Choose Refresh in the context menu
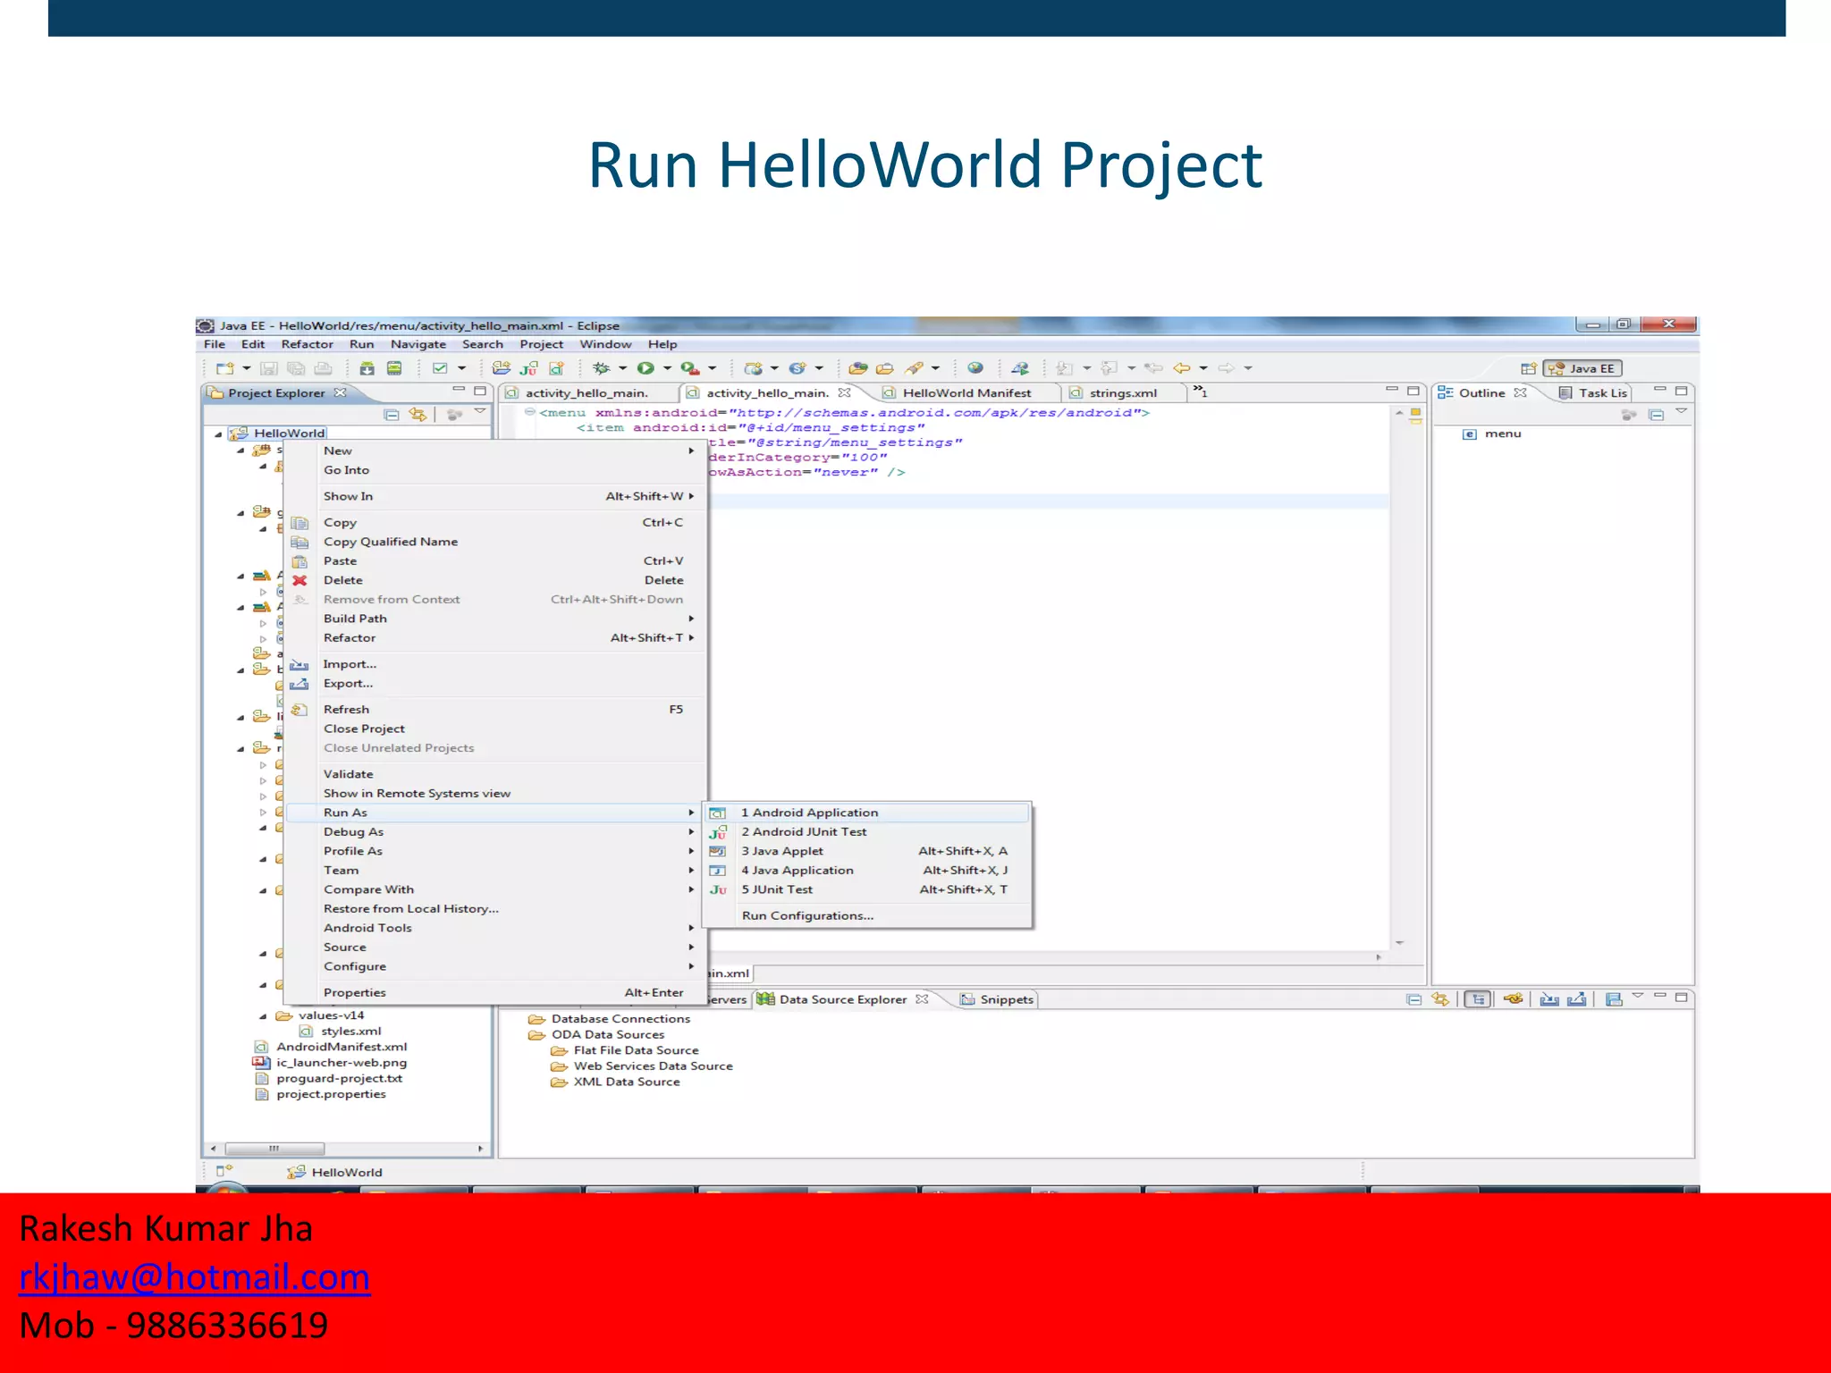Screen dimensions: 1831x1373 pos(495,710)
